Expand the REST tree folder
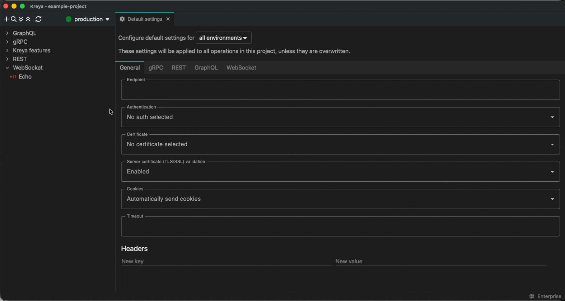Screen dimensions: 565x301 coord(7,59)
